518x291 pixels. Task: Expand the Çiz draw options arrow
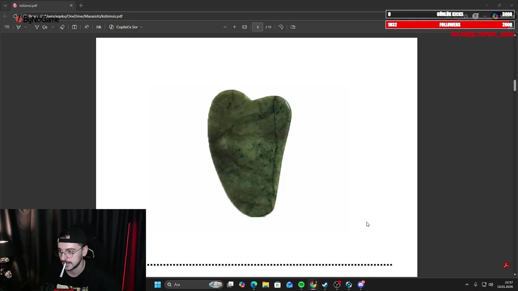[x=53, y=27]
